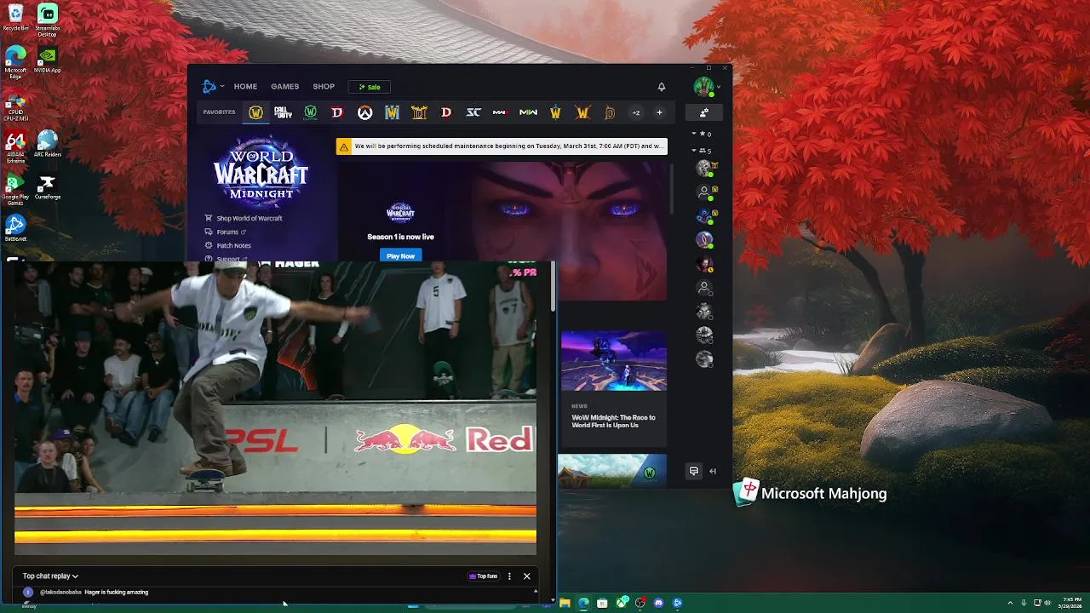Select the World of Warcraft favorite icon
Screen dimensions: 1090x613
point(255,112)
